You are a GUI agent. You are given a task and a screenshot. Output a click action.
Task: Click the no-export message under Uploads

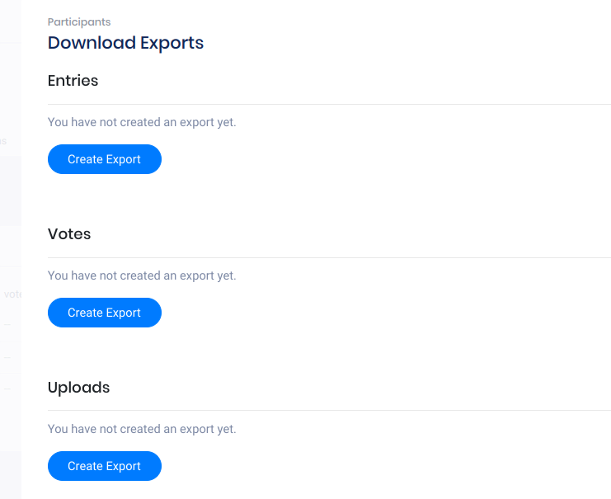pyautogui.click(x=142, y=429)
